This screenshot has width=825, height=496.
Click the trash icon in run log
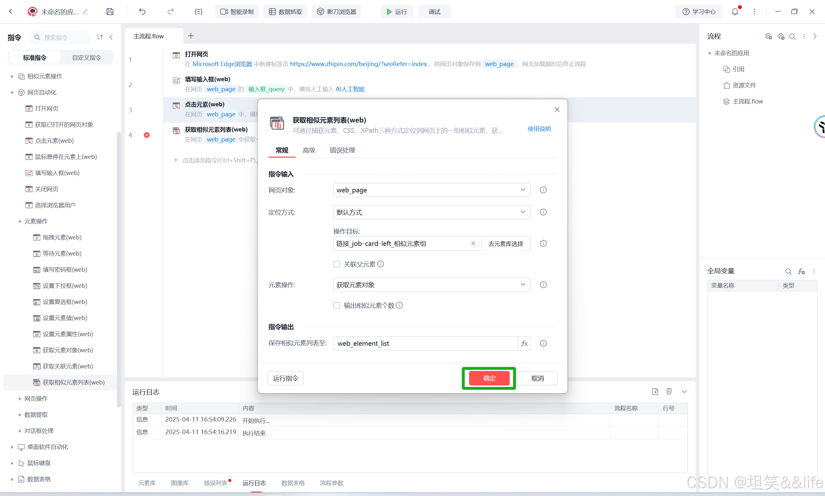click(x=669, y=391)
